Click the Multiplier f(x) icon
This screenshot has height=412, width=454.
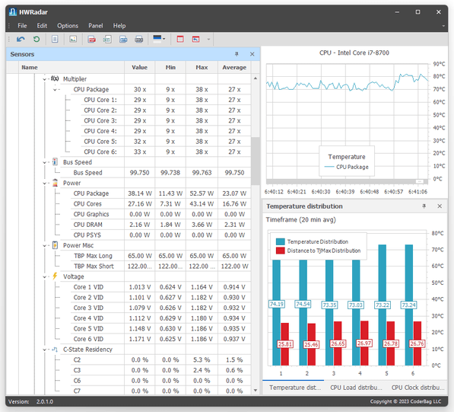point(55,78)
